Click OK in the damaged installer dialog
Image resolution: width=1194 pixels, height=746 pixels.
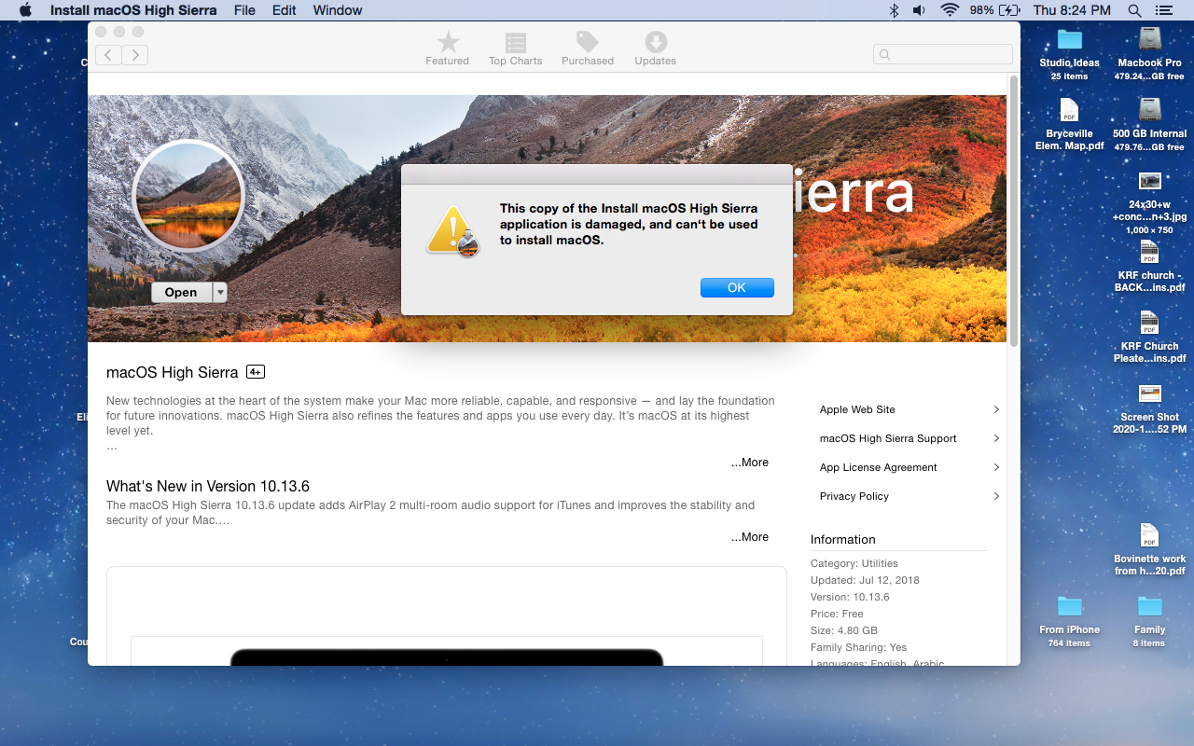click(x=737, y=287)
